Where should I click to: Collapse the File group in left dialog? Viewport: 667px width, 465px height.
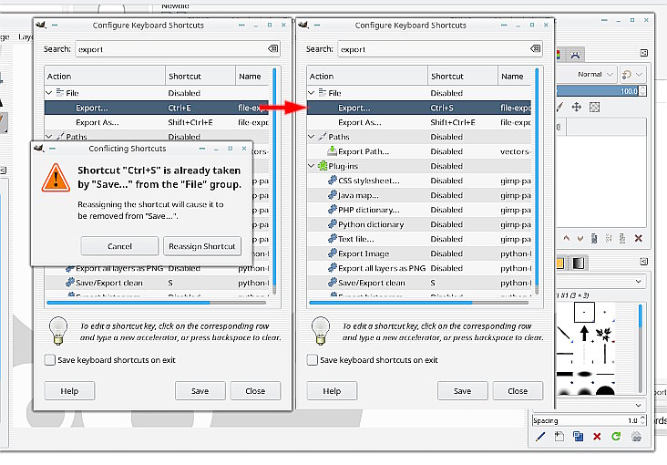point(49,92)
